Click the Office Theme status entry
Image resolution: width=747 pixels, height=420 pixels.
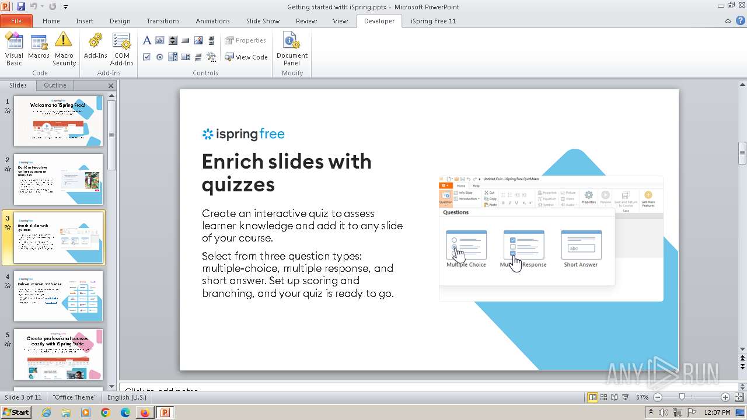click(74, 397)
